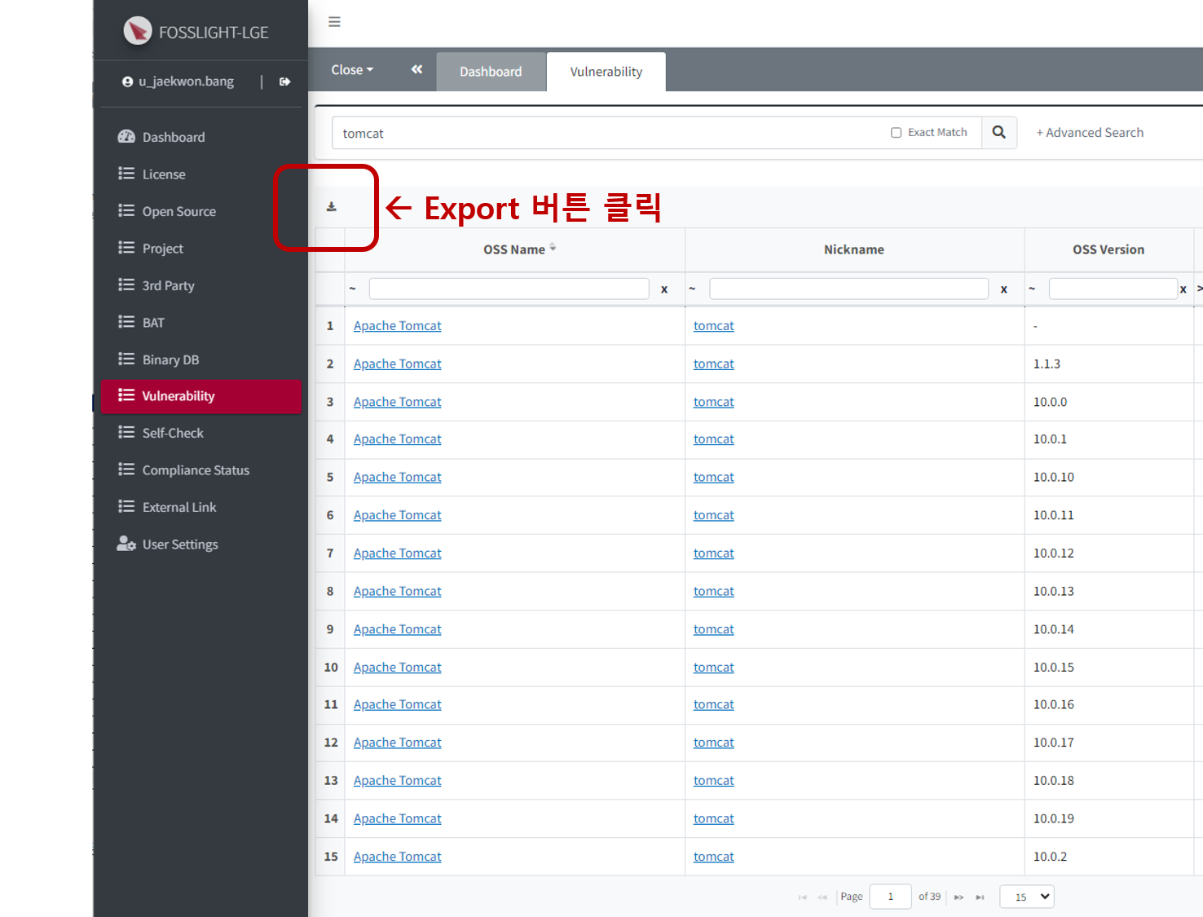Open Apache Tomcat link in row 1

397,326
